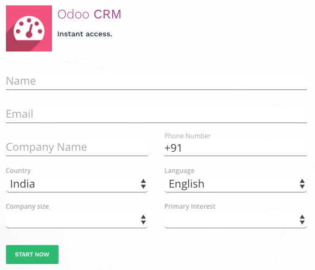The width and height of the screenshot is (315, 270).
Task: Open the Country dropdown showing India
Action: click(x=77, y=184)
